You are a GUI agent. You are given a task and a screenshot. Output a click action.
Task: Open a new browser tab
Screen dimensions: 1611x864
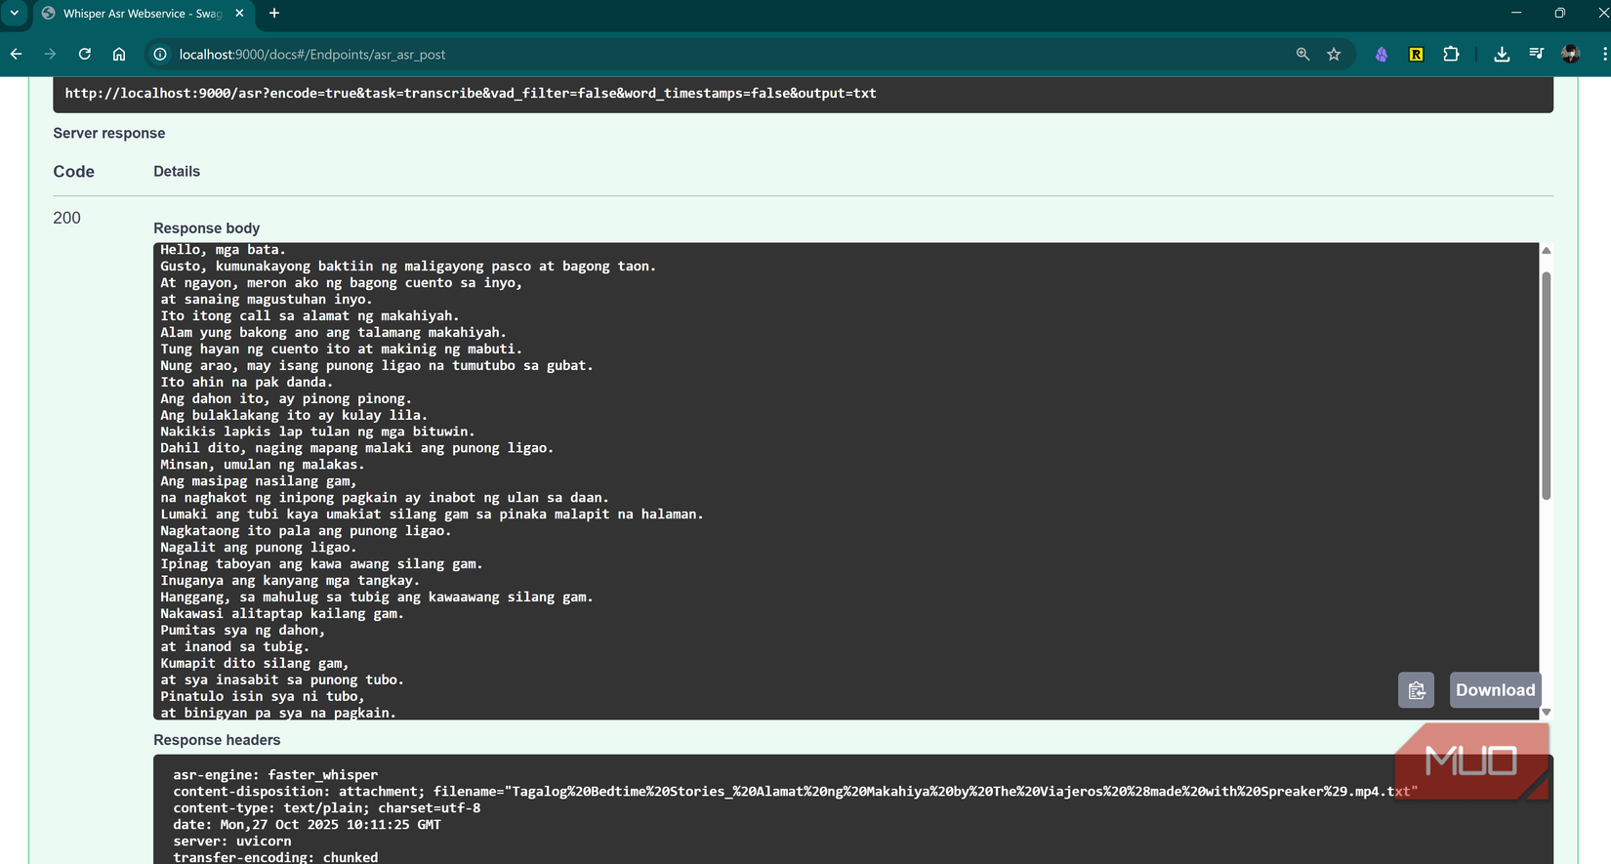[x=274, y=14]
